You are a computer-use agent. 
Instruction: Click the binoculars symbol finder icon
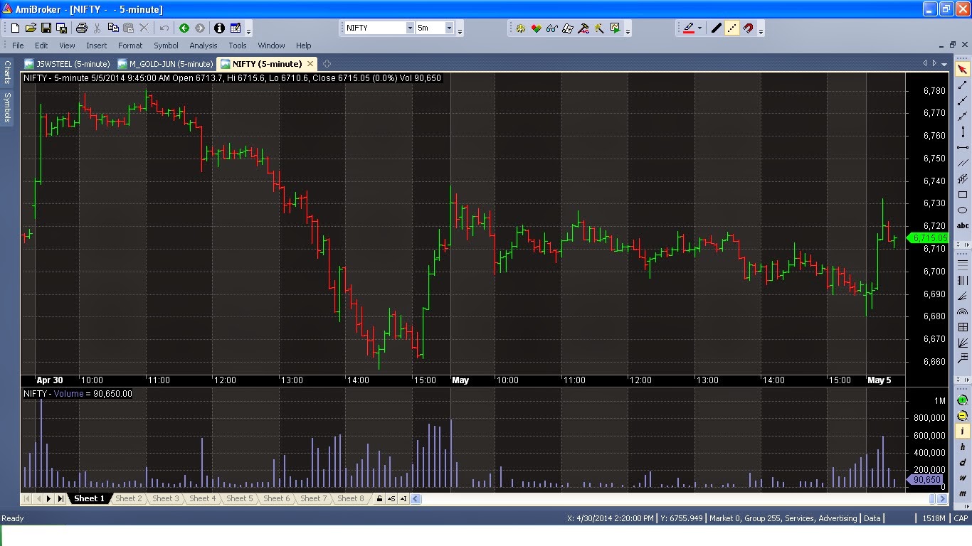[x=551, y=28]
